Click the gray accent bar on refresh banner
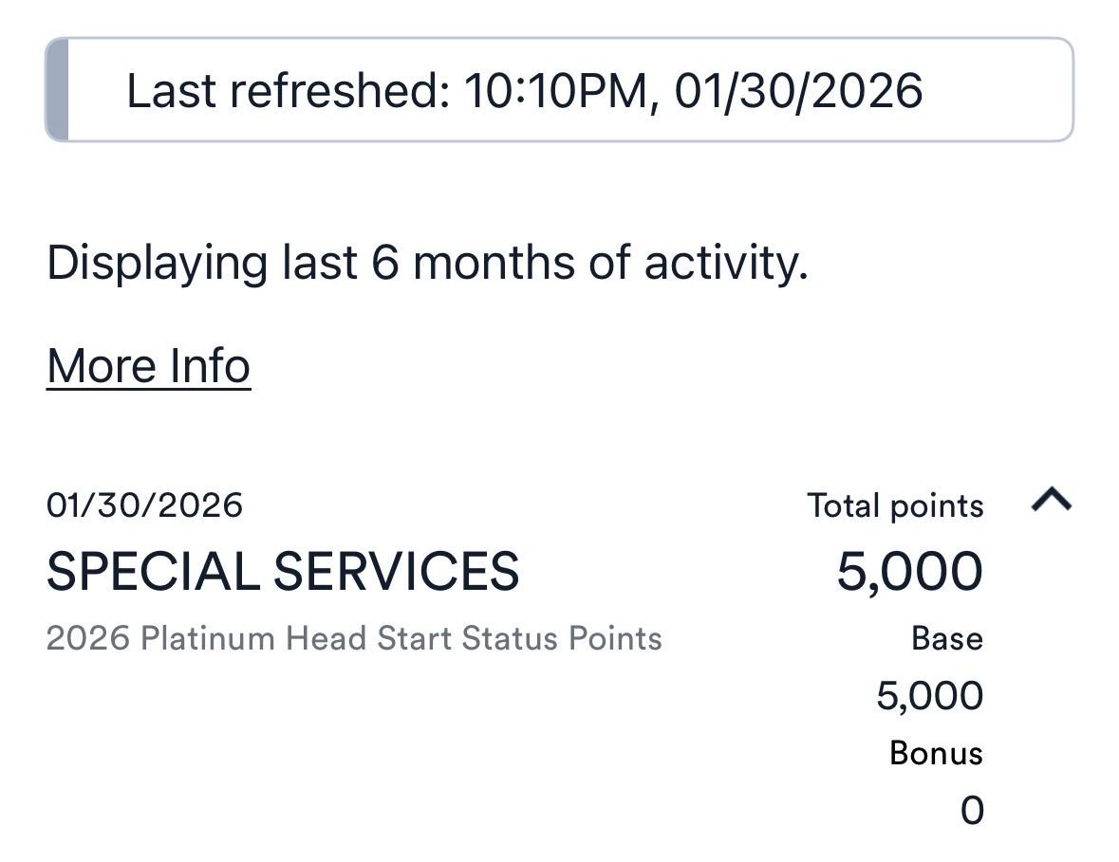The image size is (1119, 862). point(57,91)
